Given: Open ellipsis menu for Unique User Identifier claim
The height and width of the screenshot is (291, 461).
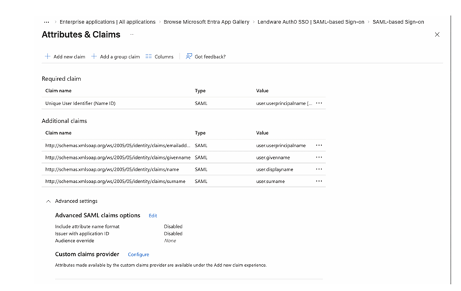Looking at the screenshot, I should [319, 103].
